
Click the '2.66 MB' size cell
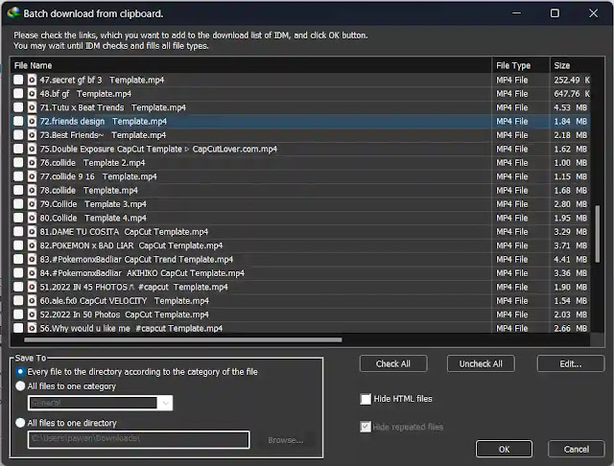pos(570,328)
